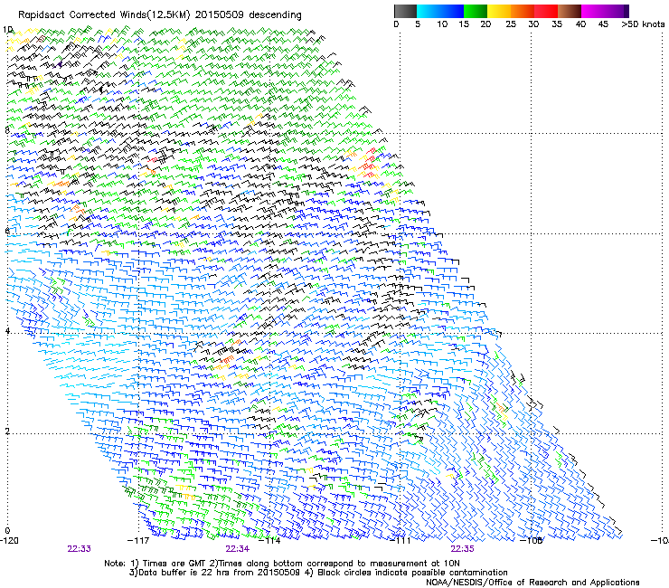Click the '35' label under the color bar
This screenshot has height=588, width=669.
click(x=557, y=24)
